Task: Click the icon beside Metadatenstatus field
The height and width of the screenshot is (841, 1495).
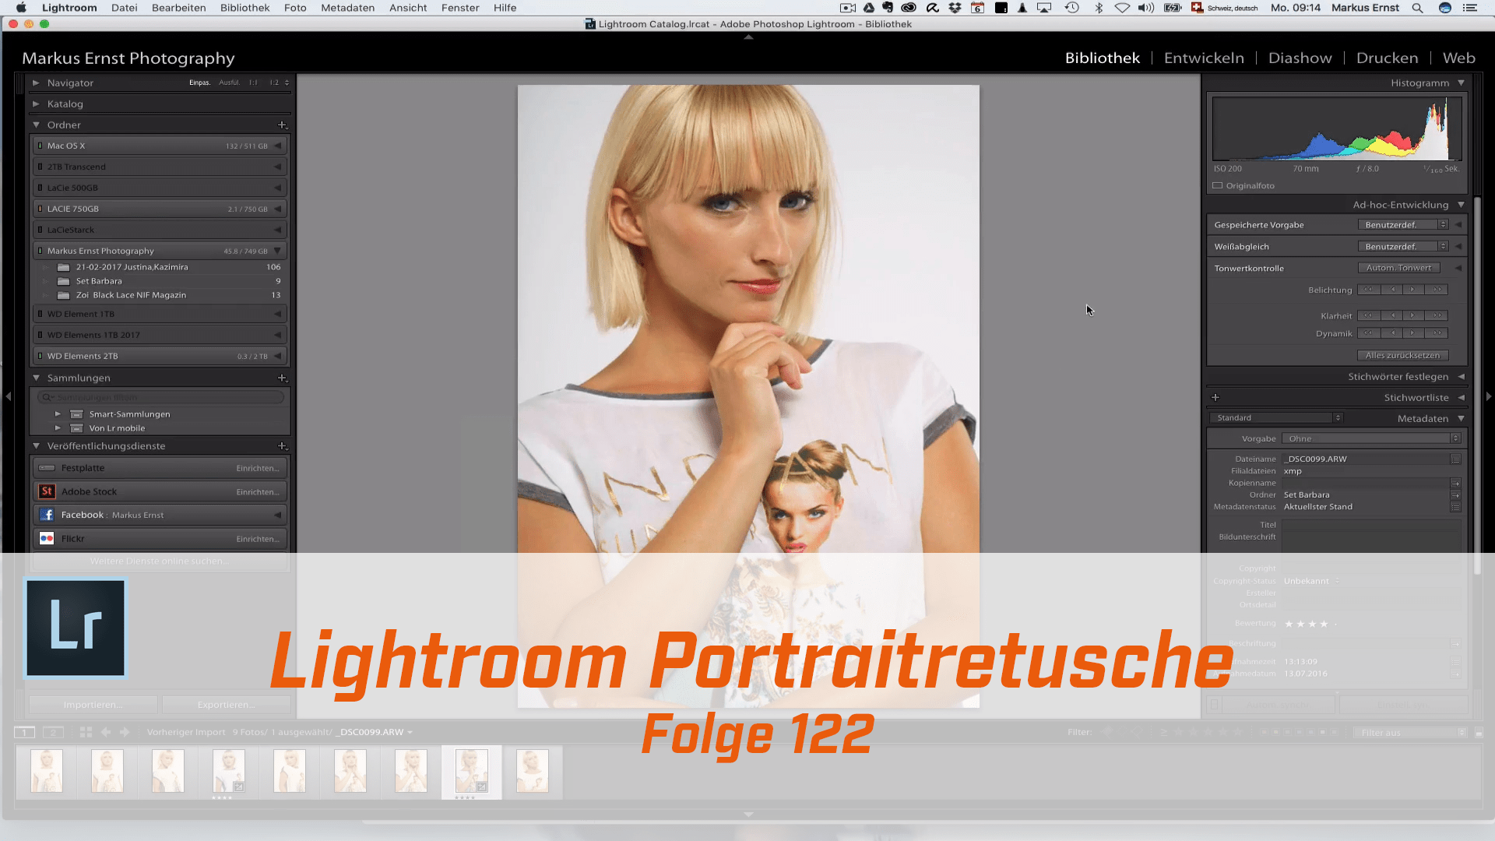Action: pos(1455,507)
